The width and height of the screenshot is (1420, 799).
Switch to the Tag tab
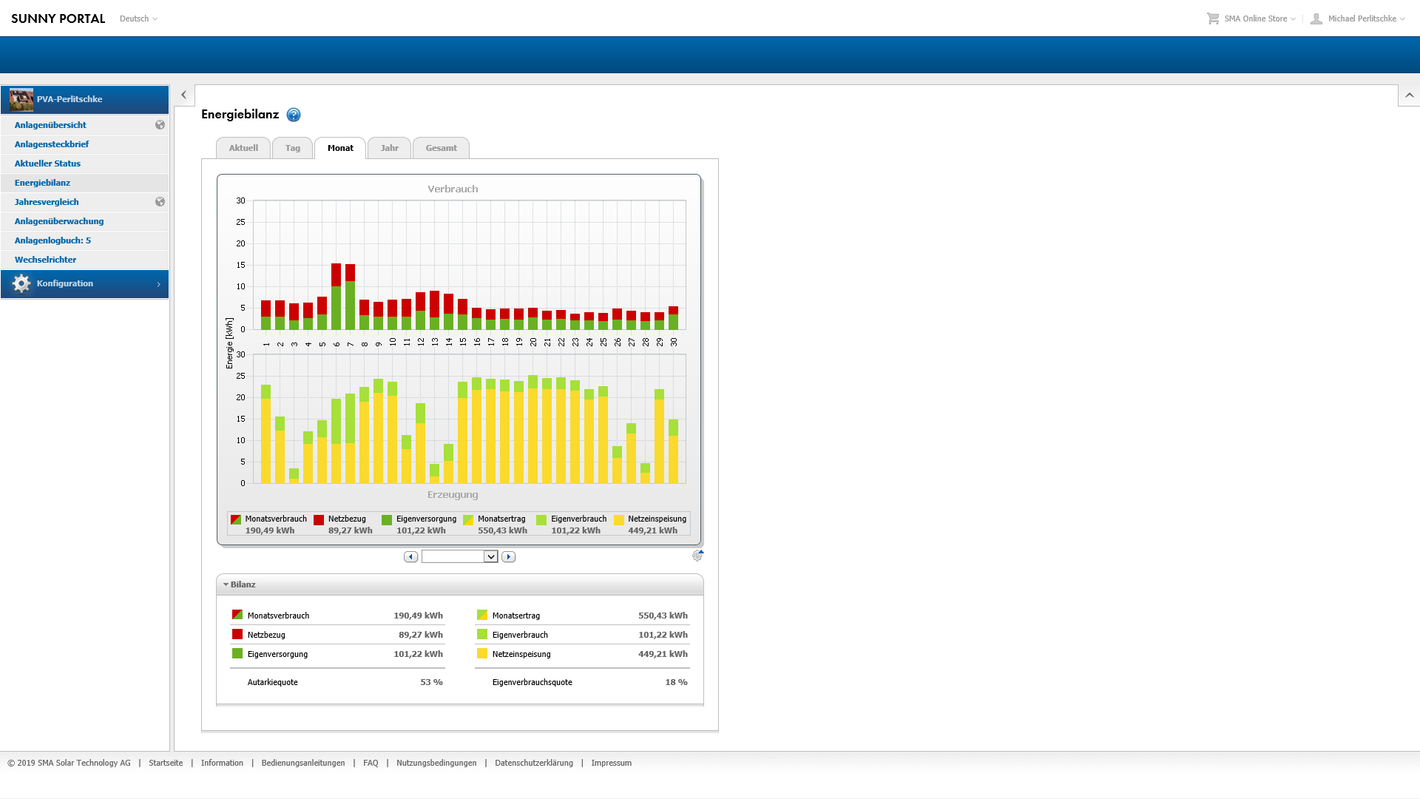tap(293, 148)
